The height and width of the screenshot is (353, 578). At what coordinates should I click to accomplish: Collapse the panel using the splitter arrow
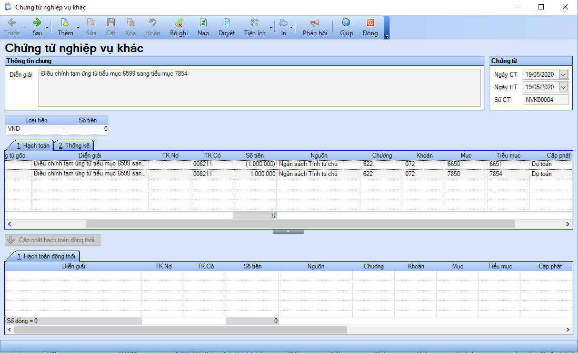pyautogui.click(x=288, y=231)
